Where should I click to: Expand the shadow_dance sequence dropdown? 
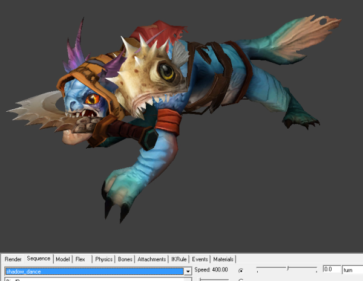coord(188,271)
